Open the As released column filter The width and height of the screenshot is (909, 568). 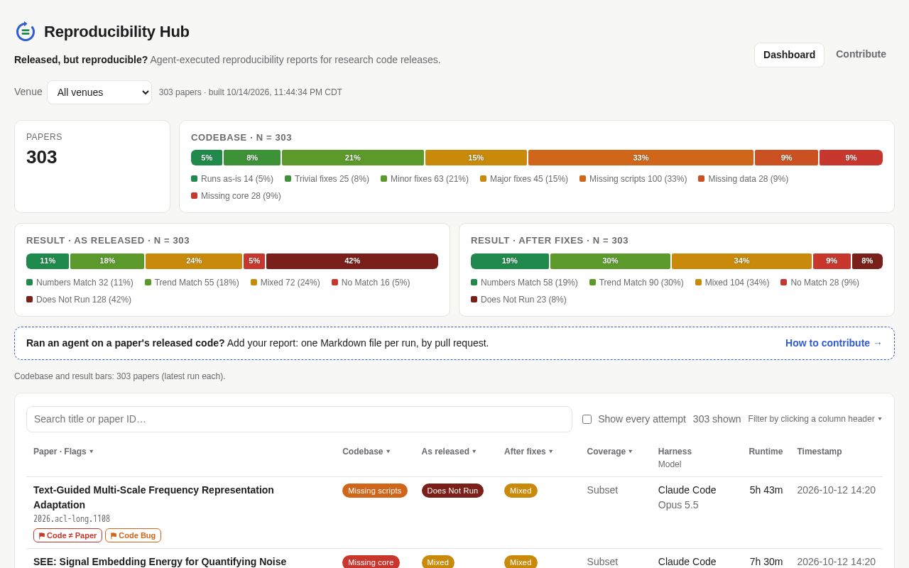(449, 452)
